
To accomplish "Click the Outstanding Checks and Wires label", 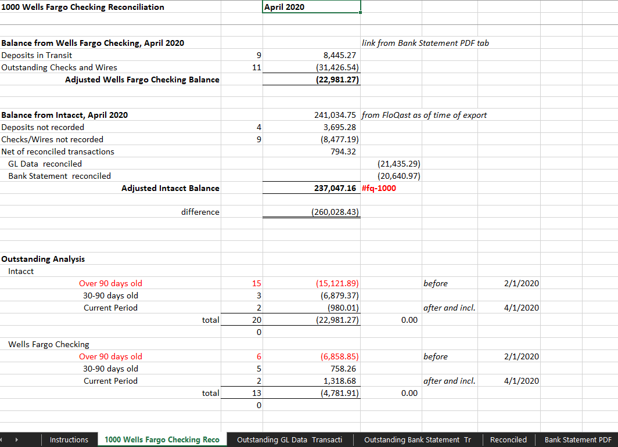I will [x=59, y=67].
